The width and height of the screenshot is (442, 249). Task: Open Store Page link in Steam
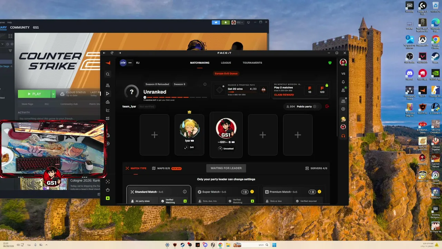point(27,104)
